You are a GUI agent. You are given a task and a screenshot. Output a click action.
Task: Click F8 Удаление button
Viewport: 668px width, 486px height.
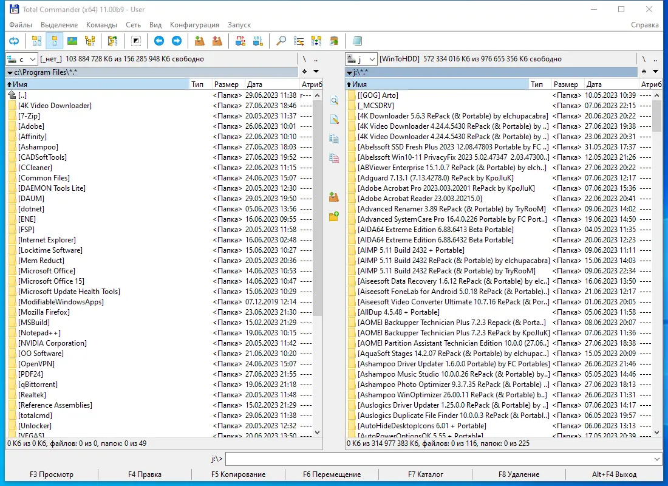[x=519, y=474]
